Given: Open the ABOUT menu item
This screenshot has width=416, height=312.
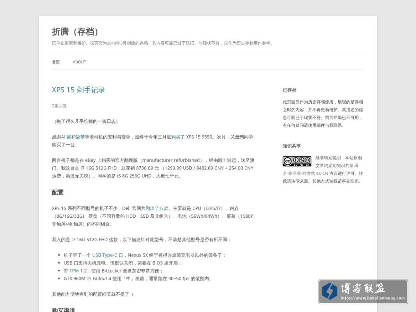Looking at the screenshot, I should point(79,62).
